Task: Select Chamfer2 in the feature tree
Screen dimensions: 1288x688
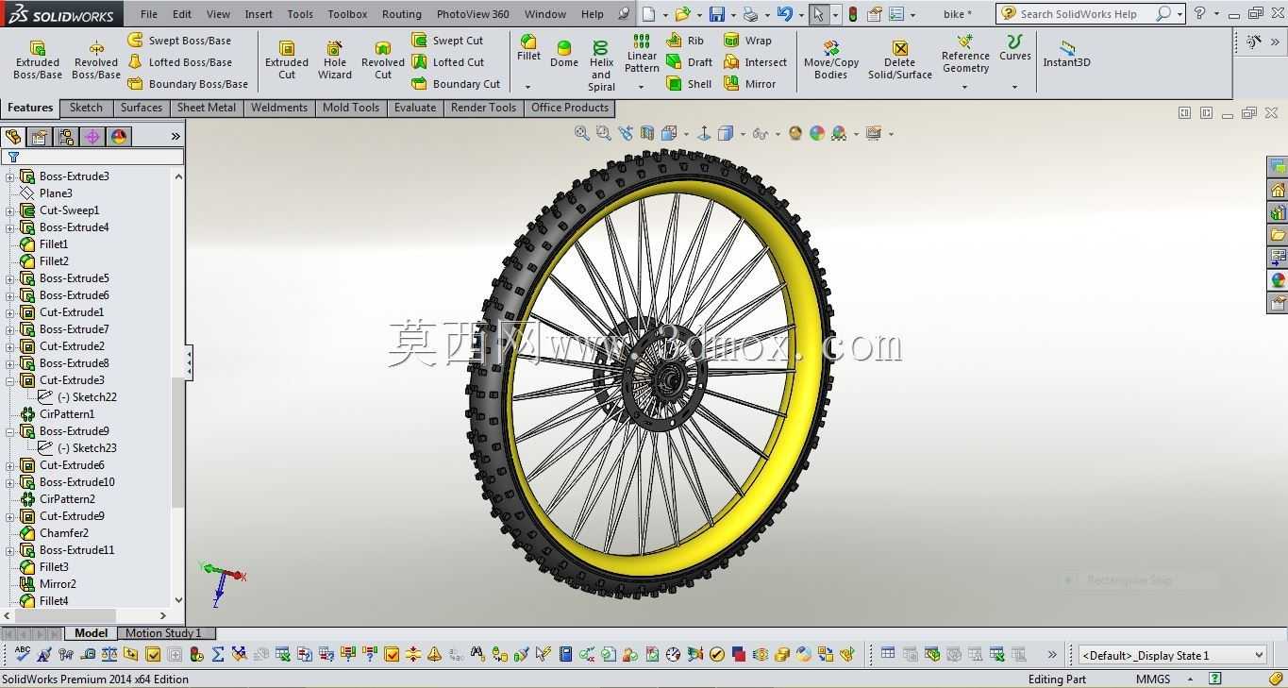Action: (64, 533)
